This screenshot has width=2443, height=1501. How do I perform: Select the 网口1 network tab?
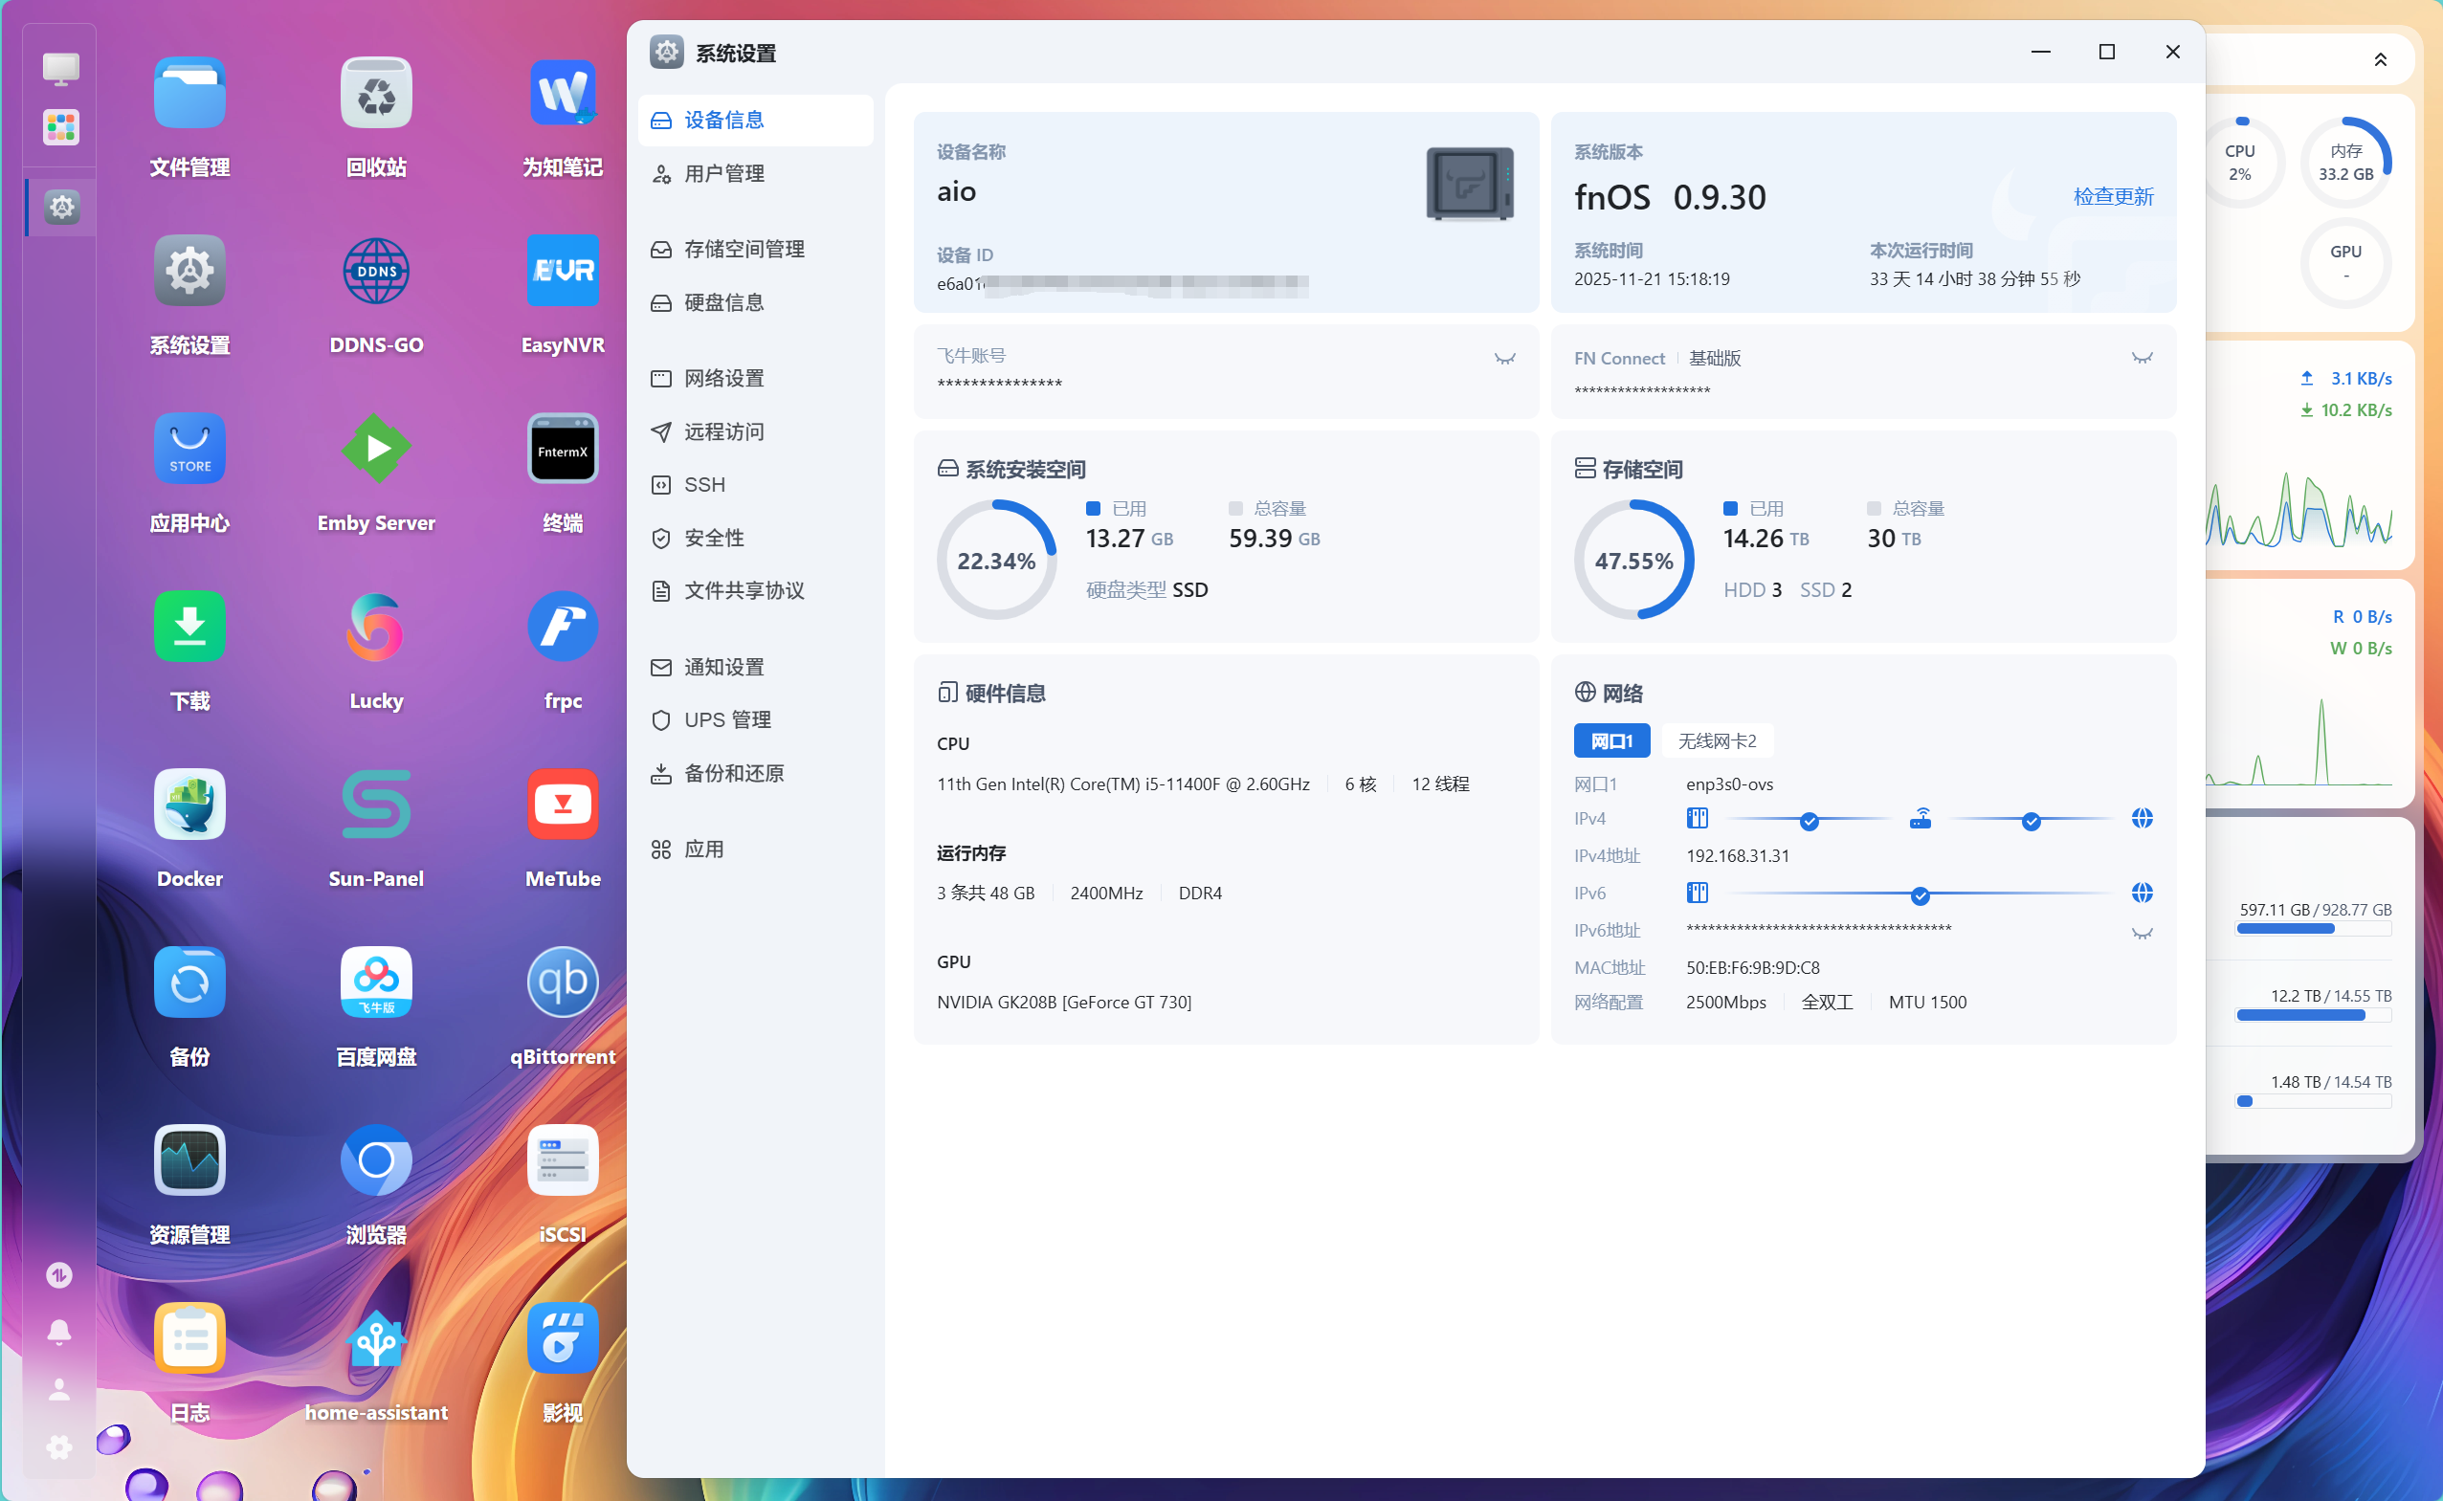tap(1610, 740)
